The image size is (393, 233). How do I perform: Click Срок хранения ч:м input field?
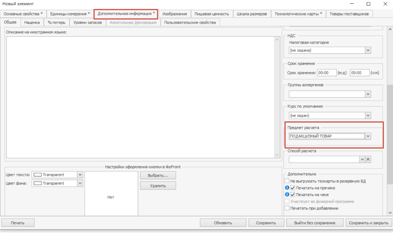359,72
